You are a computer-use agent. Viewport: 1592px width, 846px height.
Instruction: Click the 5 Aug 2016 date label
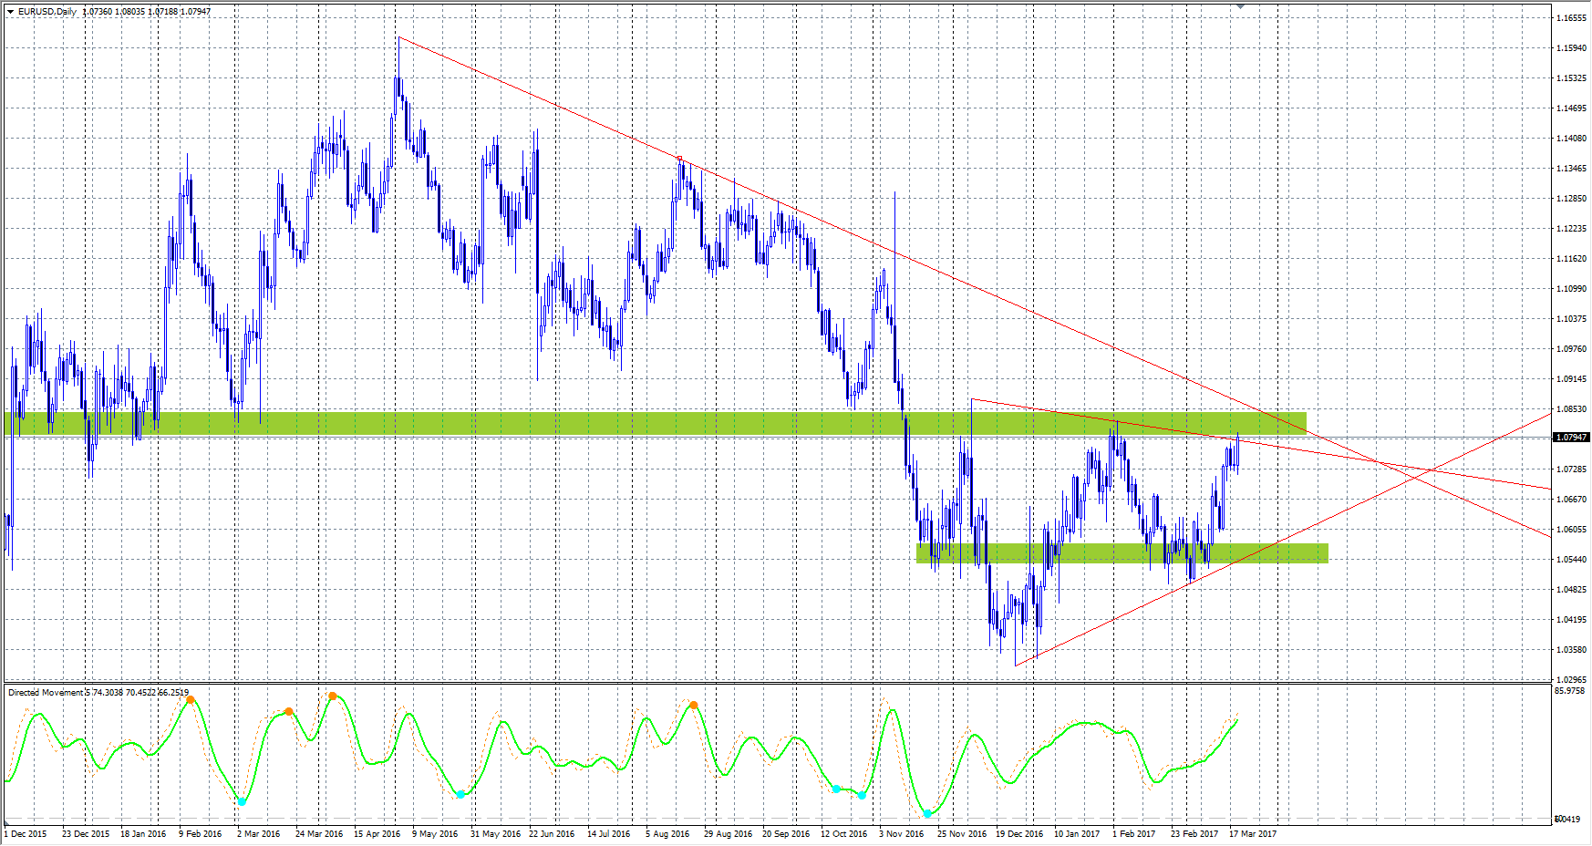click(667, 833)
